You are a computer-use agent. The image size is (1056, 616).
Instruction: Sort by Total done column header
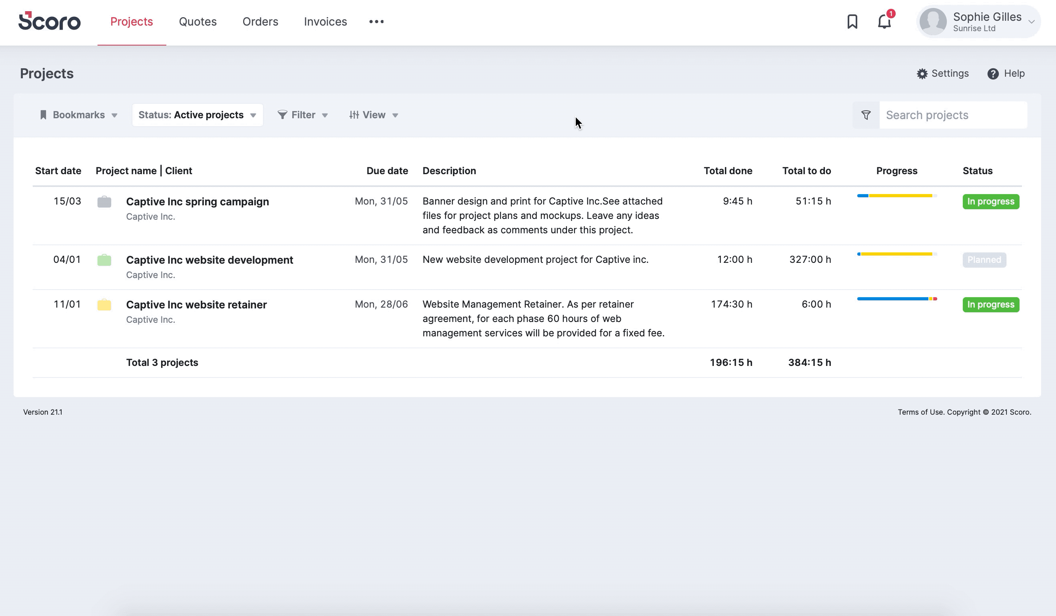[x=728, y=171]
